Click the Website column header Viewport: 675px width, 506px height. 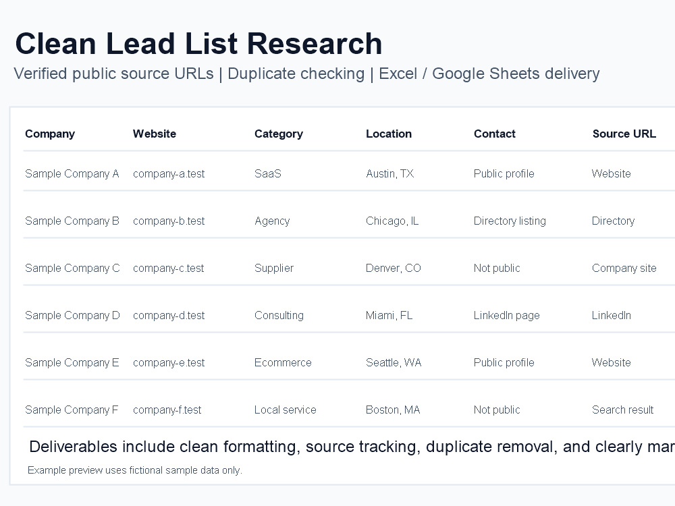tap(155, 134)
